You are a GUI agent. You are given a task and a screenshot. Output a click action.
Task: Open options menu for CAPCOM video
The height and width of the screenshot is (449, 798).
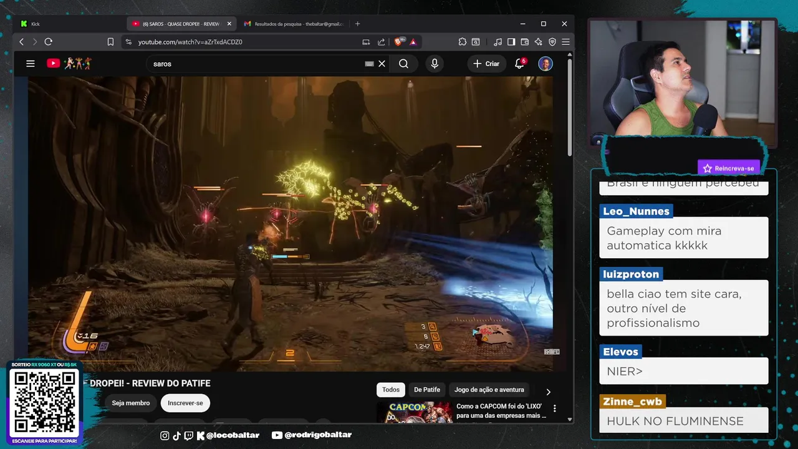[x=554, y=408]
